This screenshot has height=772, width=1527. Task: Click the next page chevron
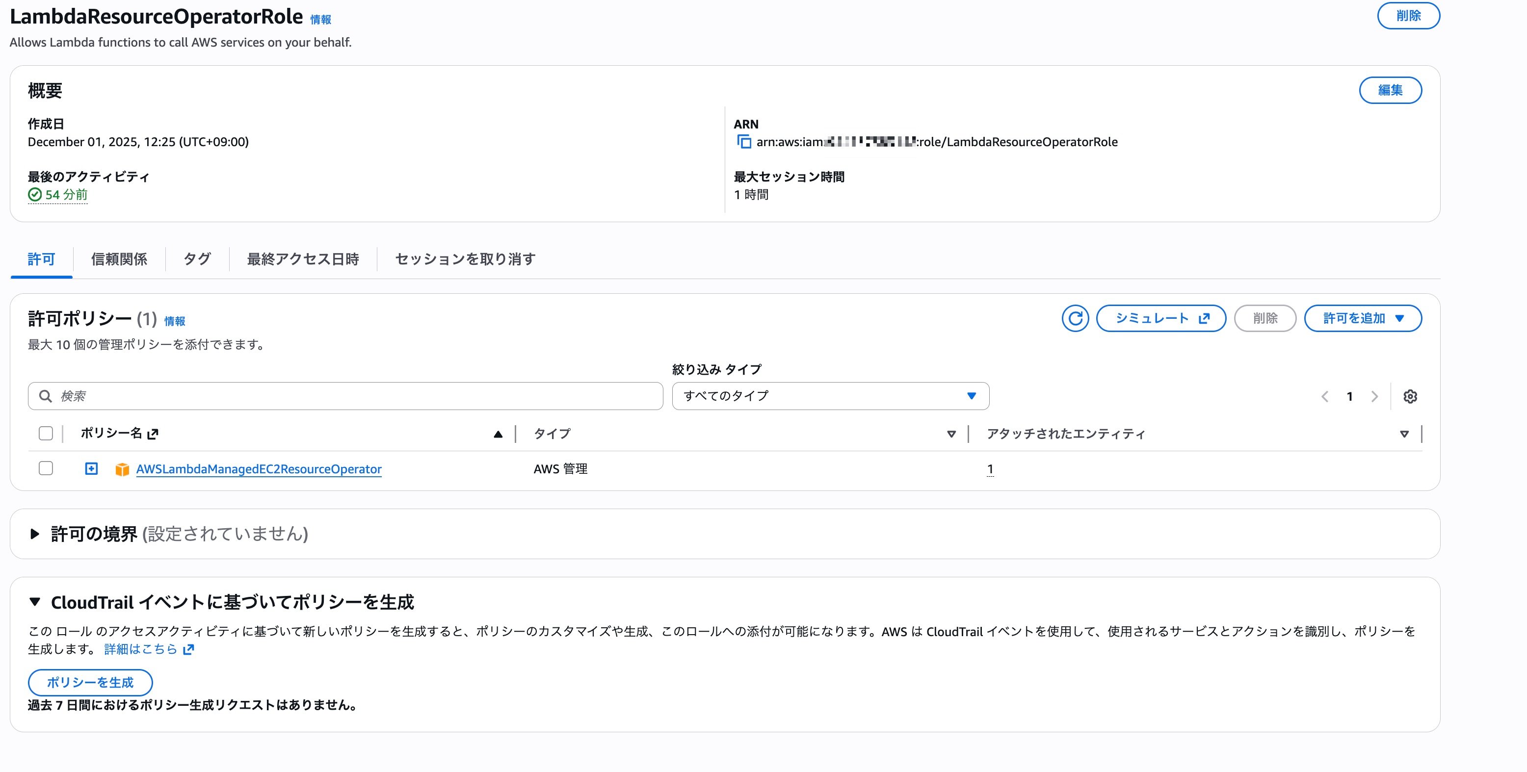pyautogui.click(x=1375, y=396)
